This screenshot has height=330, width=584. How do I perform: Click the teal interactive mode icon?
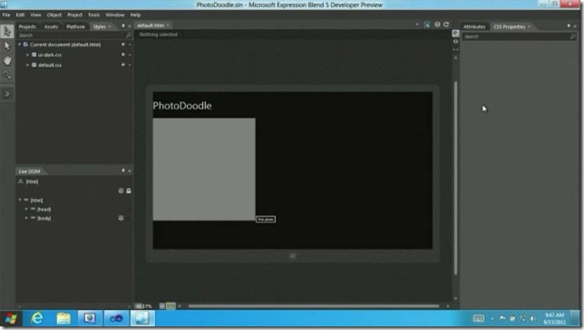click(x=427, y=24)
